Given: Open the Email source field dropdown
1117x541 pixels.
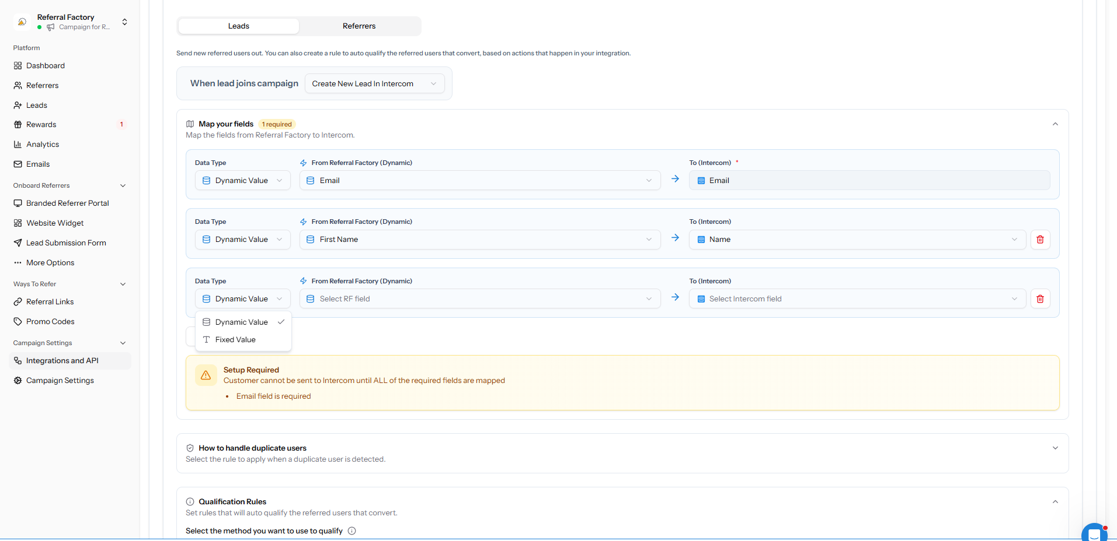Looking at the screenshot, I should (x=480, y=181).
